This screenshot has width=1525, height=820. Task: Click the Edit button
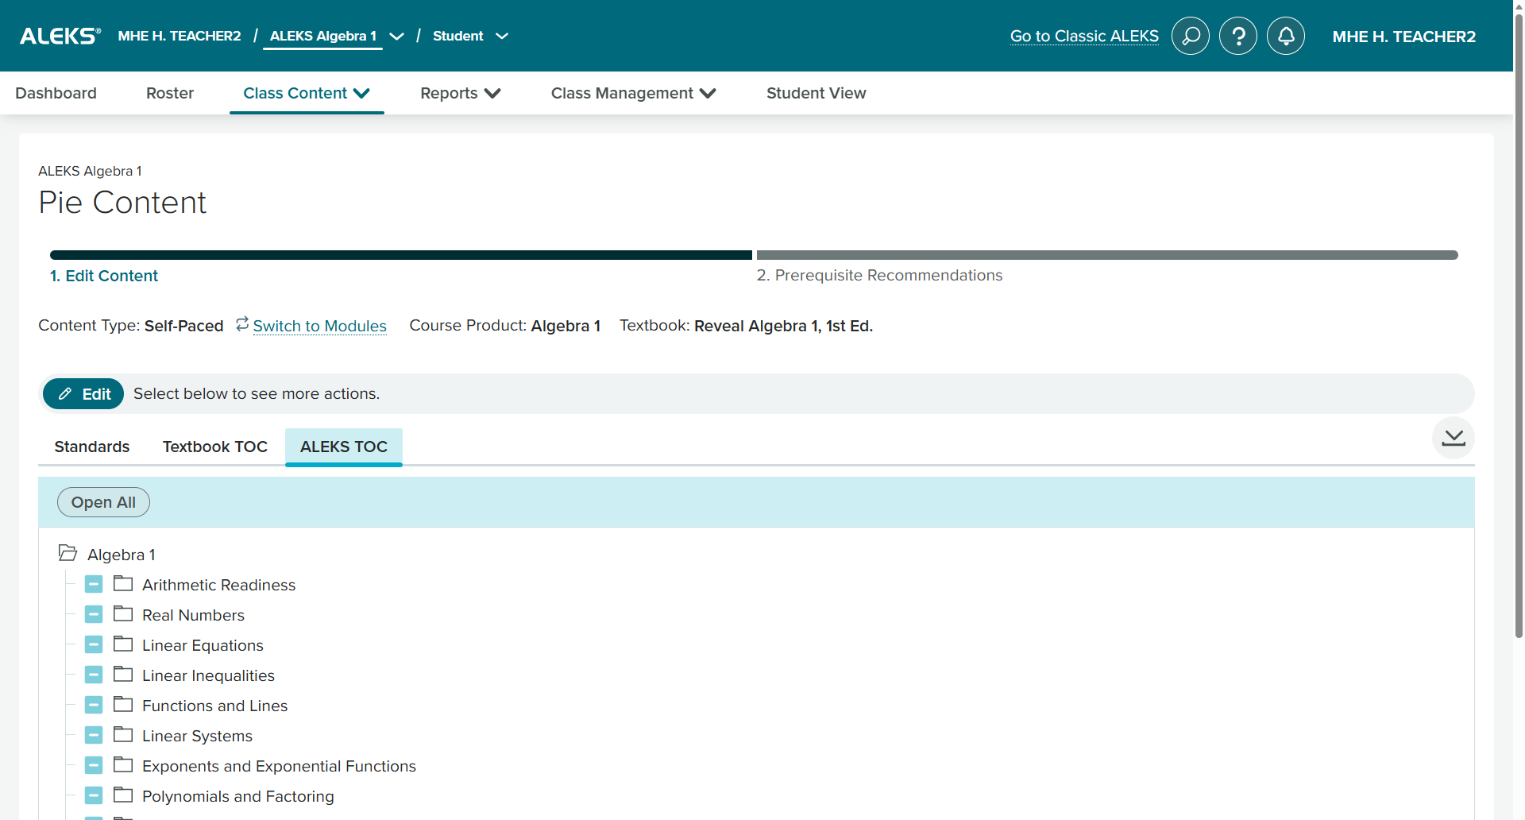pyautogui.click(x=83, y=394)
